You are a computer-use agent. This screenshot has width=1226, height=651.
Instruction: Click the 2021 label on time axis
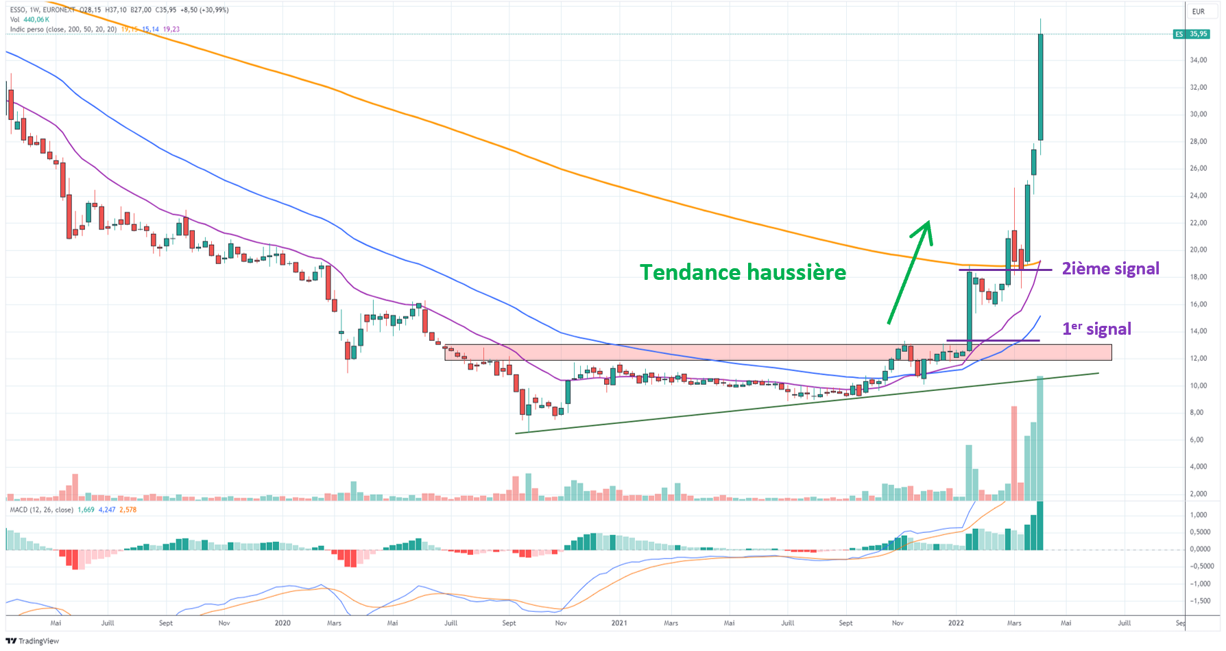tap(619, 623)
